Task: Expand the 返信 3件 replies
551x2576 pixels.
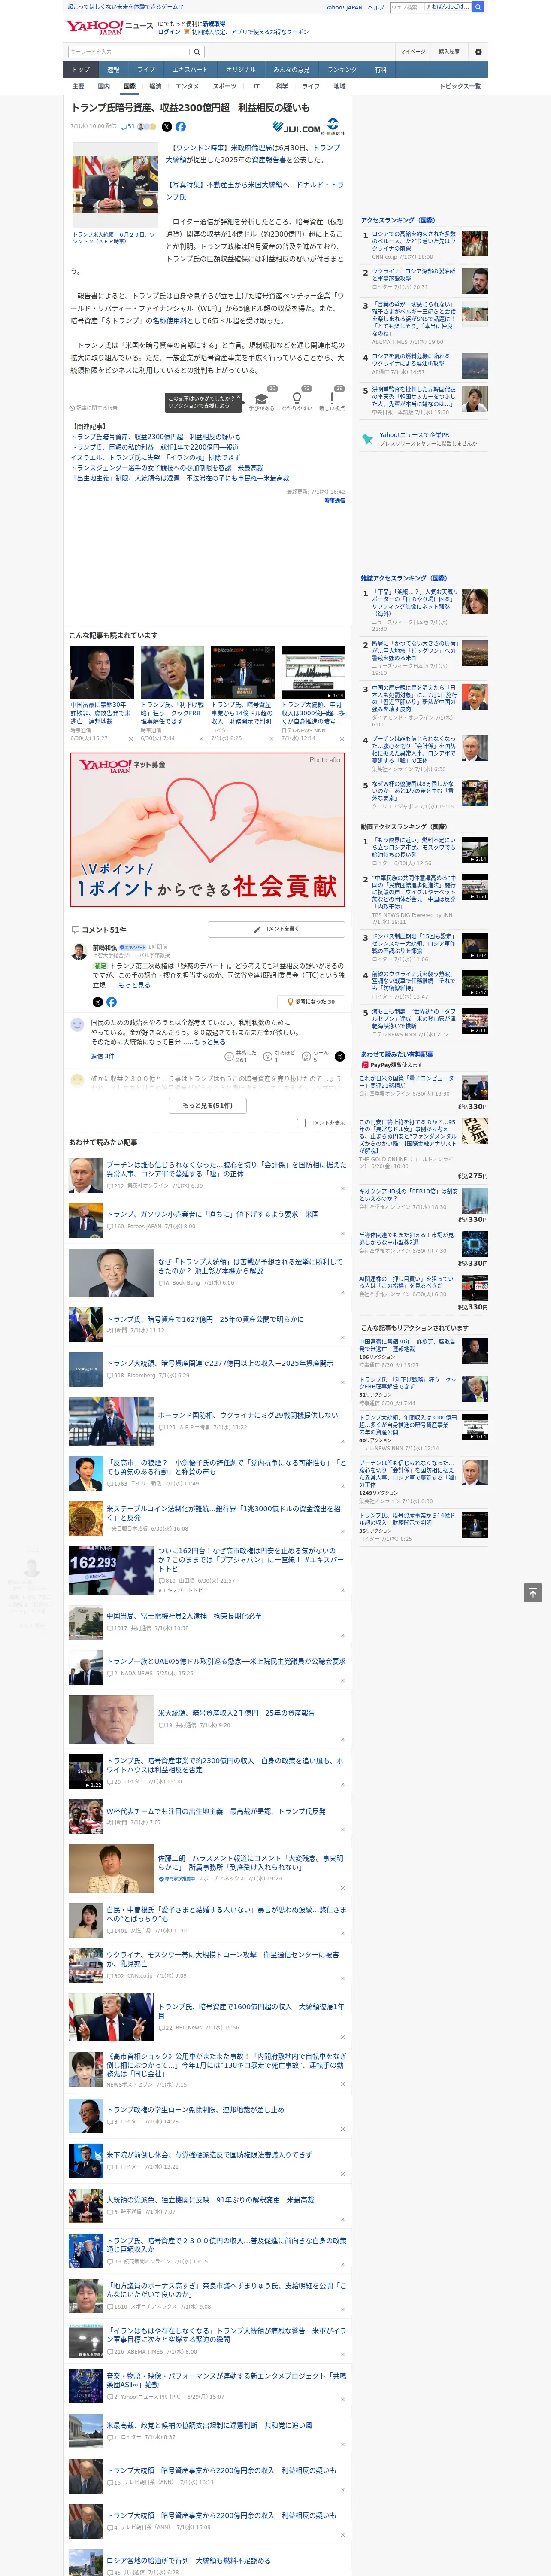Action: (102, 1056)
